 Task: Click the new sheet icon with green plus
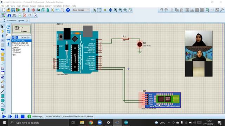click(x=20, y=15)
